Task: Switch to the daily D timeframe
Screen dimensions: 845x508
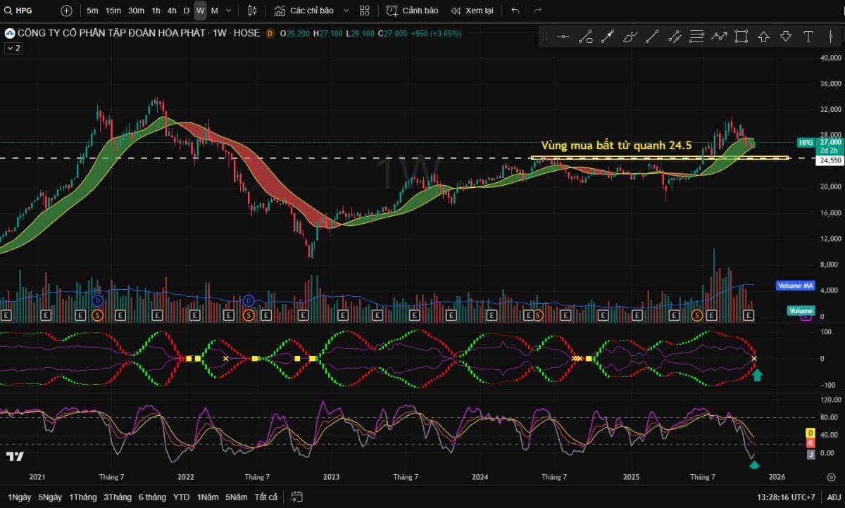Action: (x=187, y=11)
